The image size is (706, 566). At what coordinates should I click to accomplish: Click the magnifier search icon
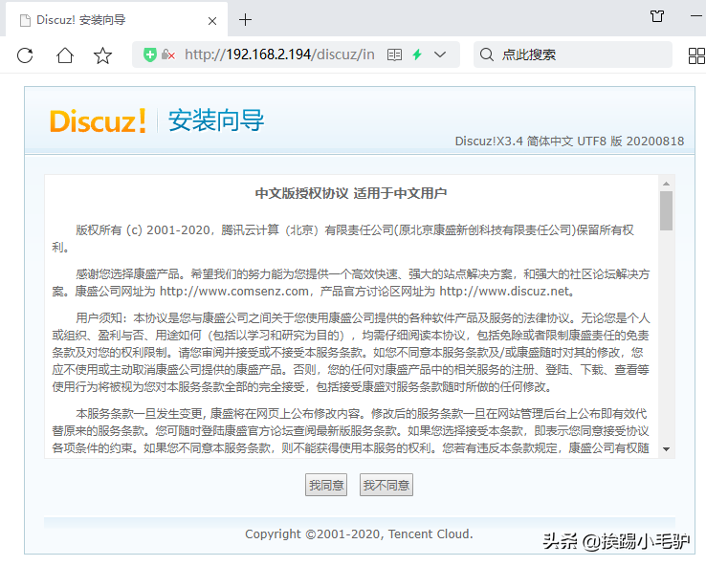(x=487, y=54)
